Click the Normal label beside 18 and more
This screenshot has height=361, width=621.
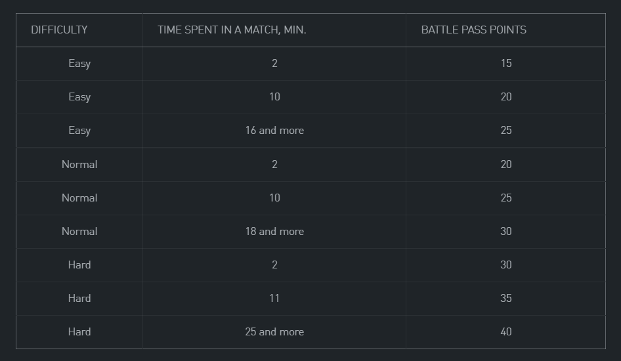click(x=79, y=232)
